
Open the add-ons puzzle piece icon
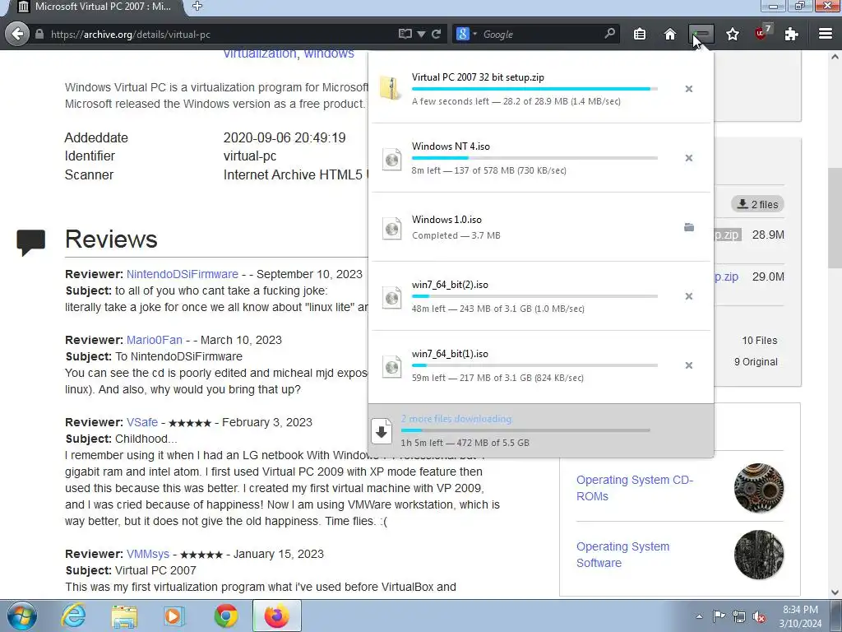(x=791, y=34)
